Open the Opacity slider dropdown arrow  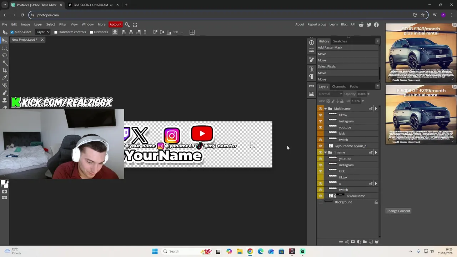point(368,94)
